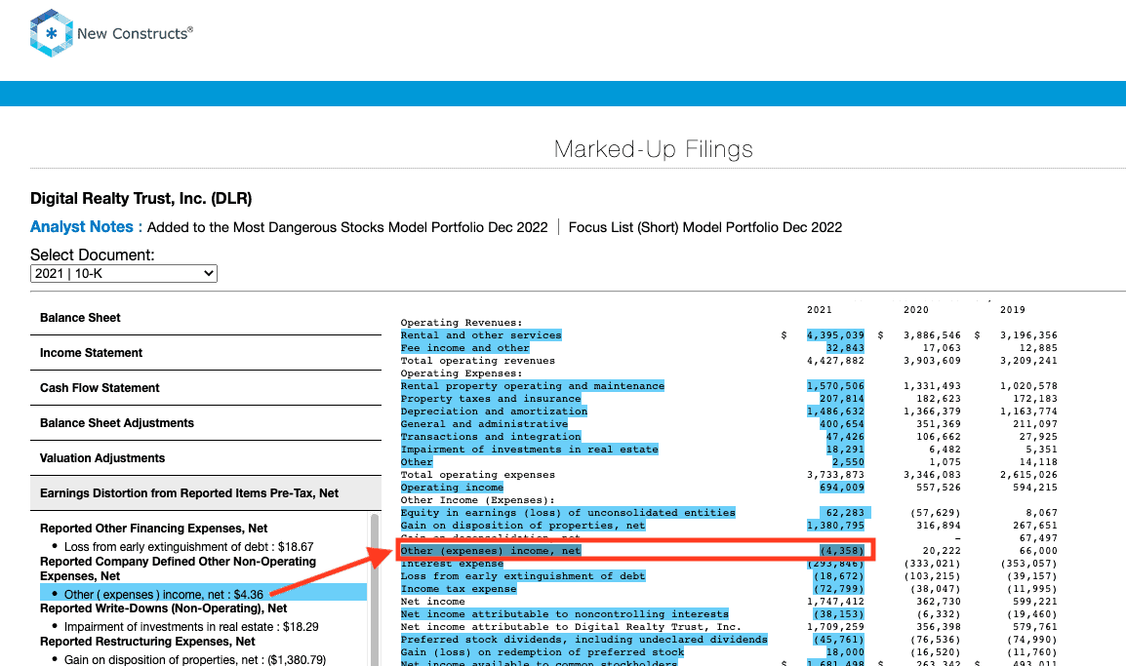Collapse Earnings Distortion from Reported Items panel
1126x666 pixels.
click(x=205, y=493)
